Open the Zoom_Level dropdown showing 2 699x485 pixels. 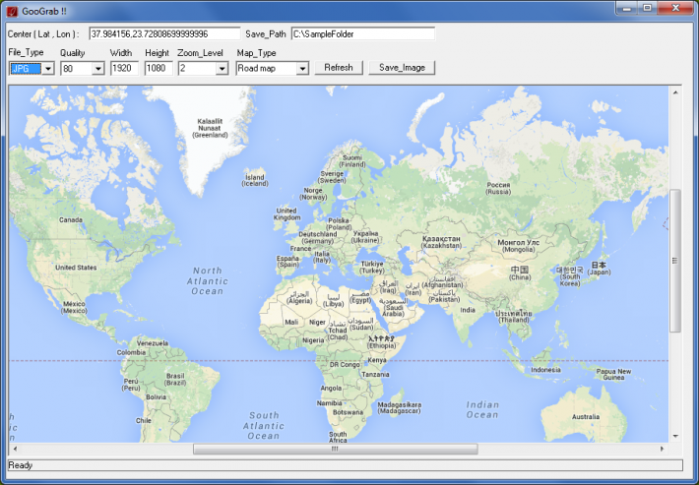[x=222, y=69]
